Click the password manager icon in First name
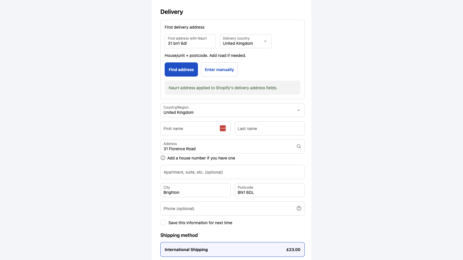 pyautogui.click(x=223, y=128)
